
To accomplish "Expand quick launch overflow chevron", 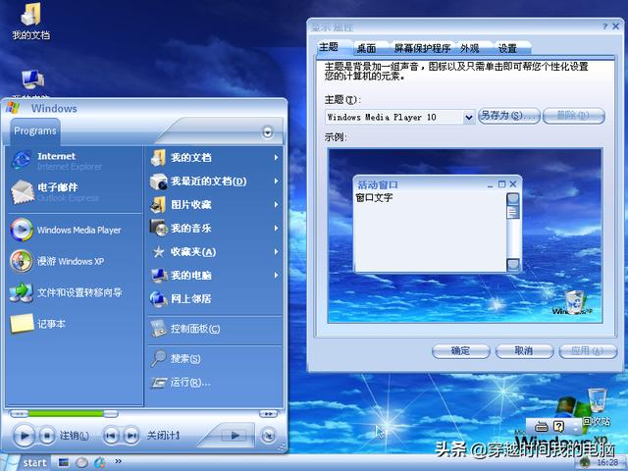I will pyautogui.click(x=118, y=461).
